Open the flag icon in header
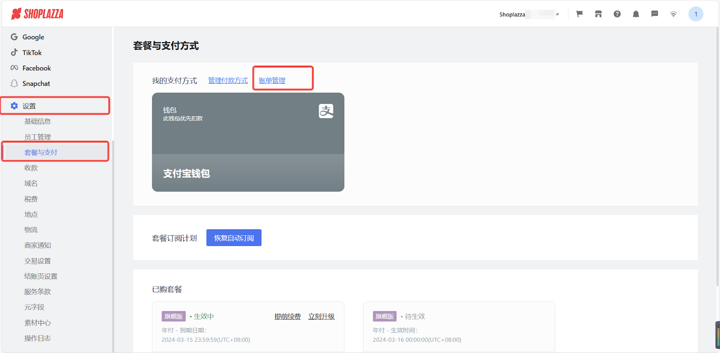The image size is (720, 353). [x=580, y=14]
